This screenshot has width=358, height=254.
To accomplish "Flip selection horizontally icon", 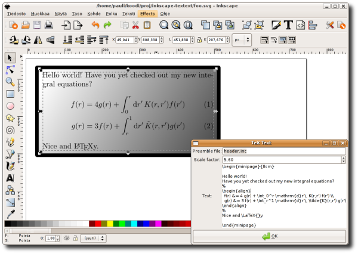I will click(x=38, y=40).
